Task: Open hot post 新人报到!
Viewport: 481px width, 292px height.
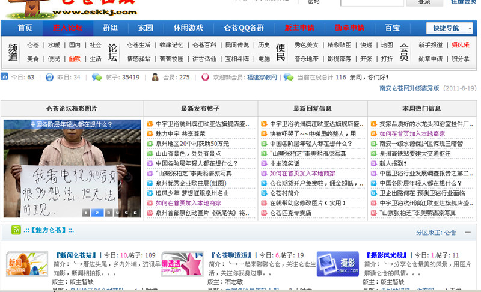Action: [x=393, y=163]
